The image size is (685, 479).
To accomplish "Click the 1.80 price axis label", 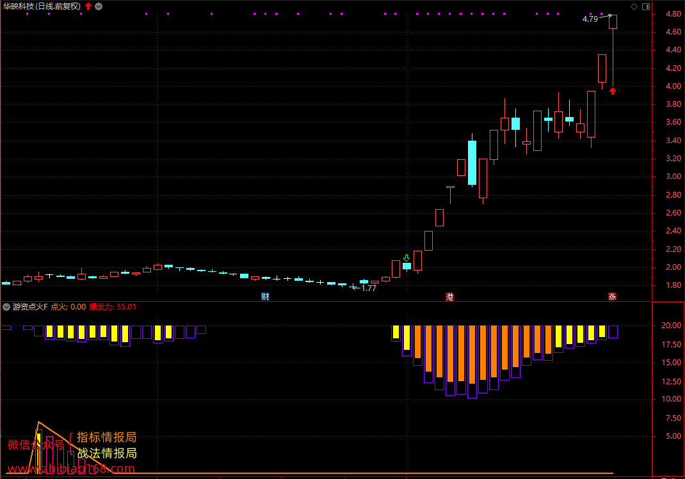I will 673,285.
